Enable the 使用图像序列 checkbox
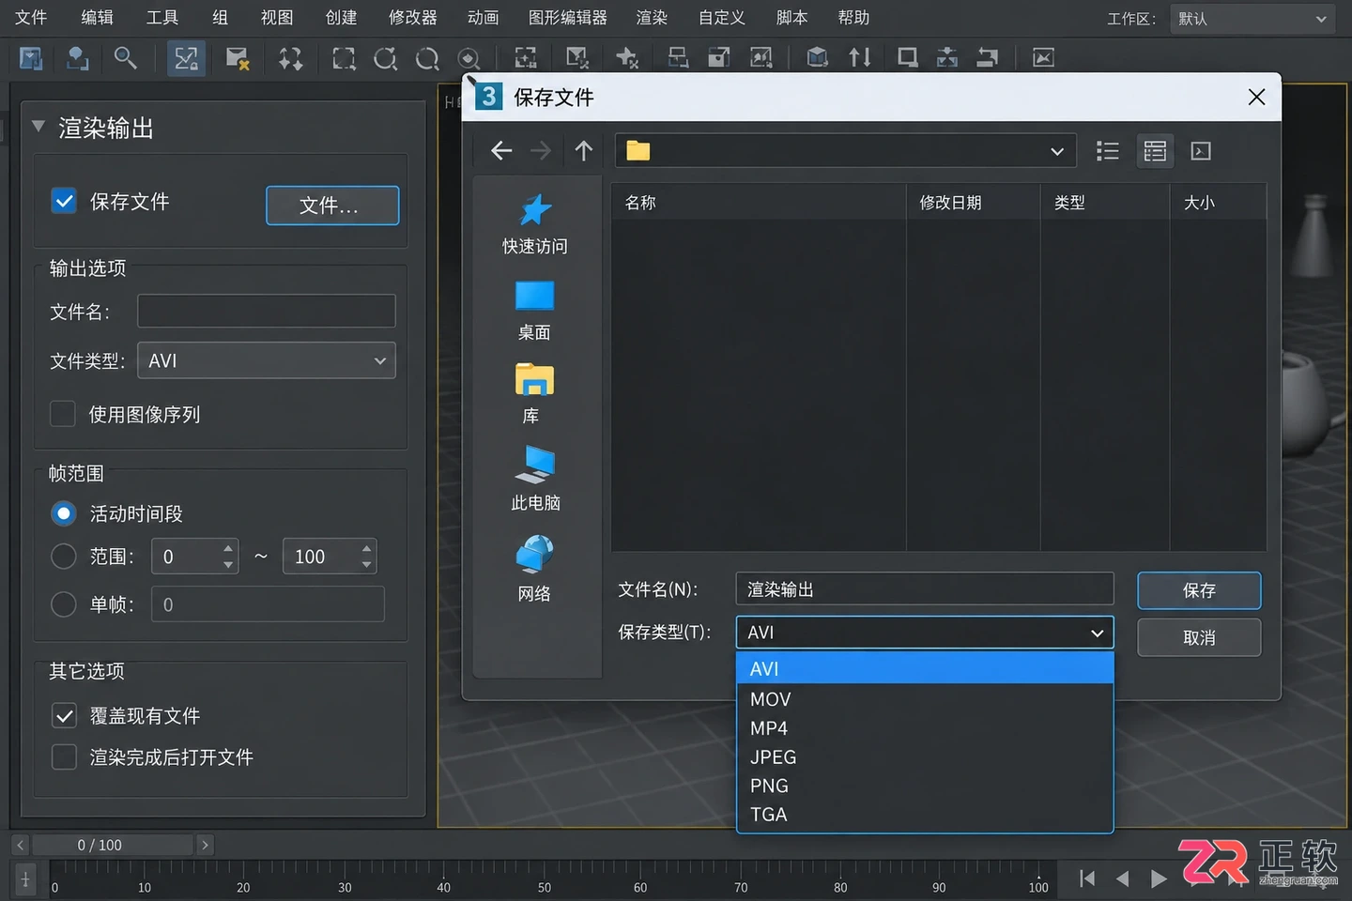Image resolution: width=1352 pixels, height=901 pixels. click(63, 414)
